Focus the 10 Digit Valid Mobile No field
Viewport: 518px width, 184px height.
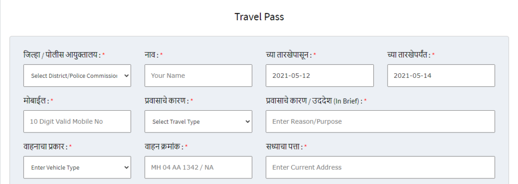[77, 121]
